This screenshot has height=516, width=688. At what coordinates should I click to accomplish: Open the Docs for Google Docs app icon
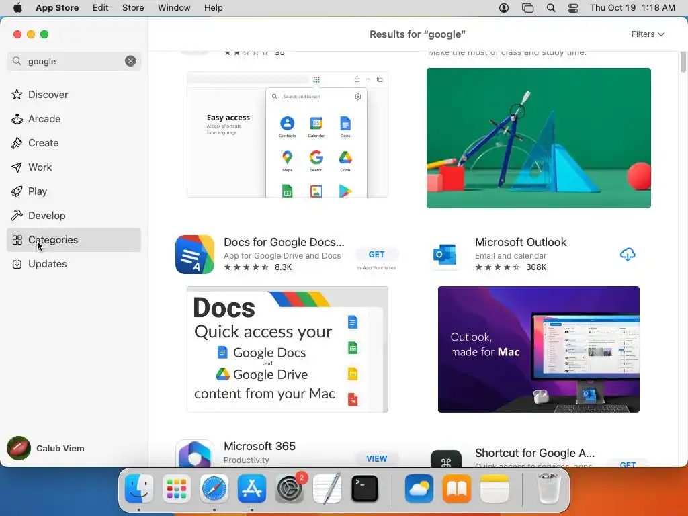coord(195,255)
